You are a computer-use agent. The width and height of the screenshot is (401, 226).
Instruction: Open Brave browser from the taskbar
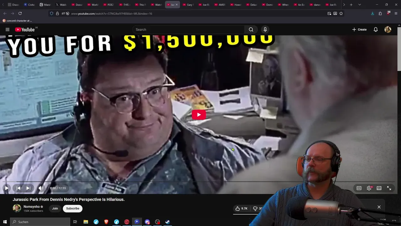106,222
